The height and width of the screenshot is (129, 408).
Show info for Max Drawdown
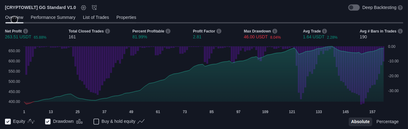(275, 31)
